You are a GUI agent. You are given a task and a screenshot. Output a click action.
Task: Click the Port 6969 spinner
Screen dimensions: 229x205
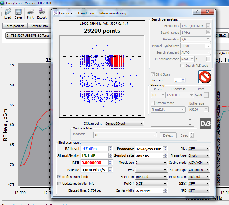click(x=201, y=95)
